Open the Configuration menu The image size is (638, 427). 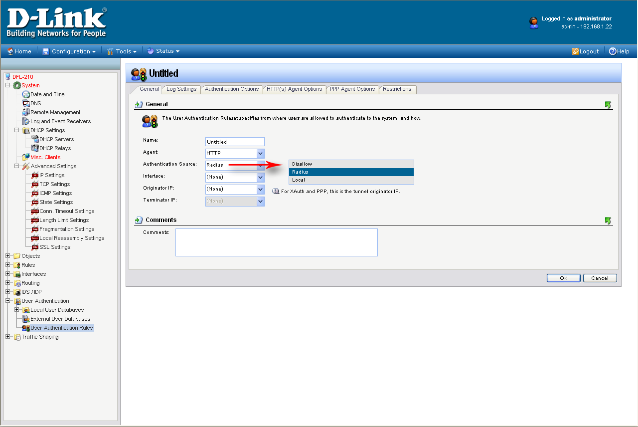(x=69, y=51)
